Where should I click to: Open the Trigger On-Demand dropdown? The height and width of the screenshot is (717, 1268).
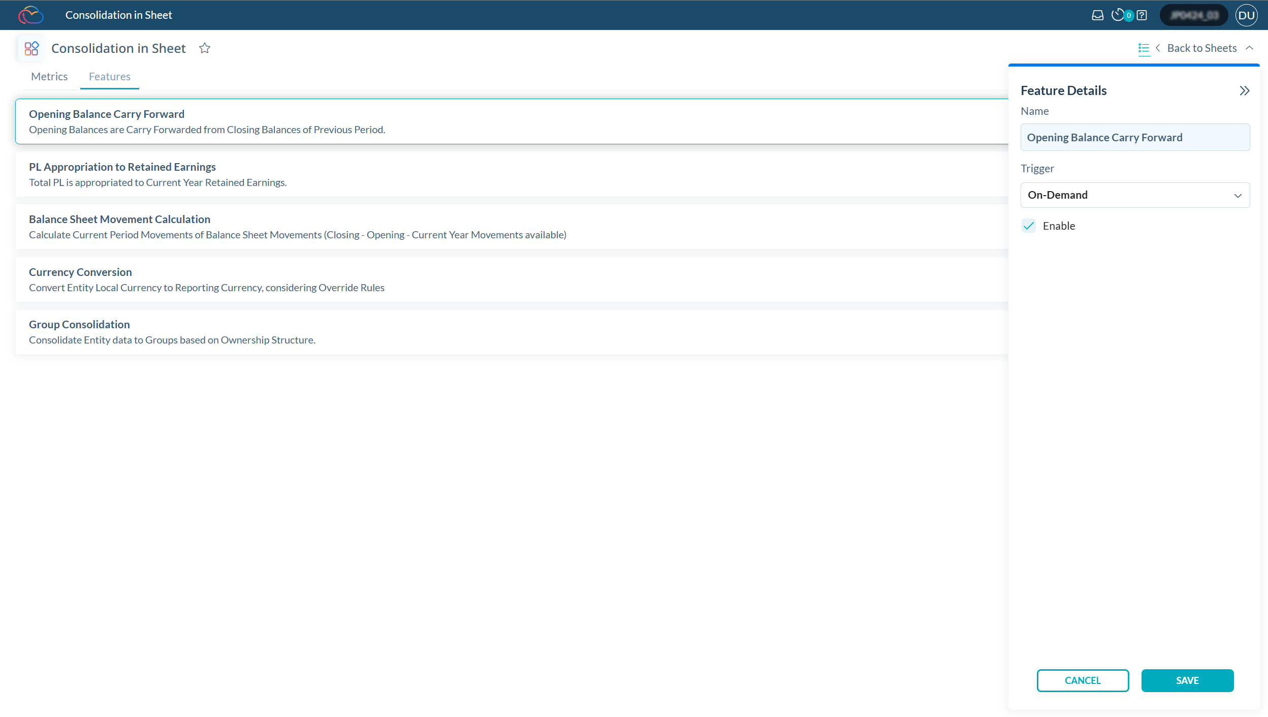click(1134, 195)
